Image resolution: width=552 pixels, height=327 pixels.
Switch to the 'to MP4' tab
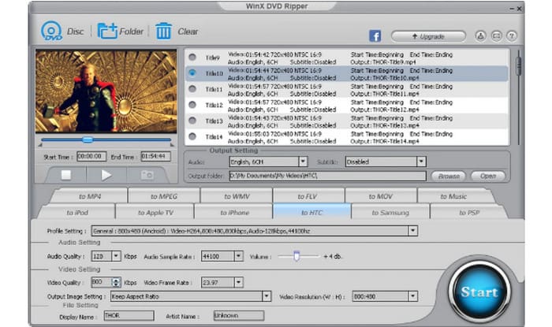[x=91, y=196]
